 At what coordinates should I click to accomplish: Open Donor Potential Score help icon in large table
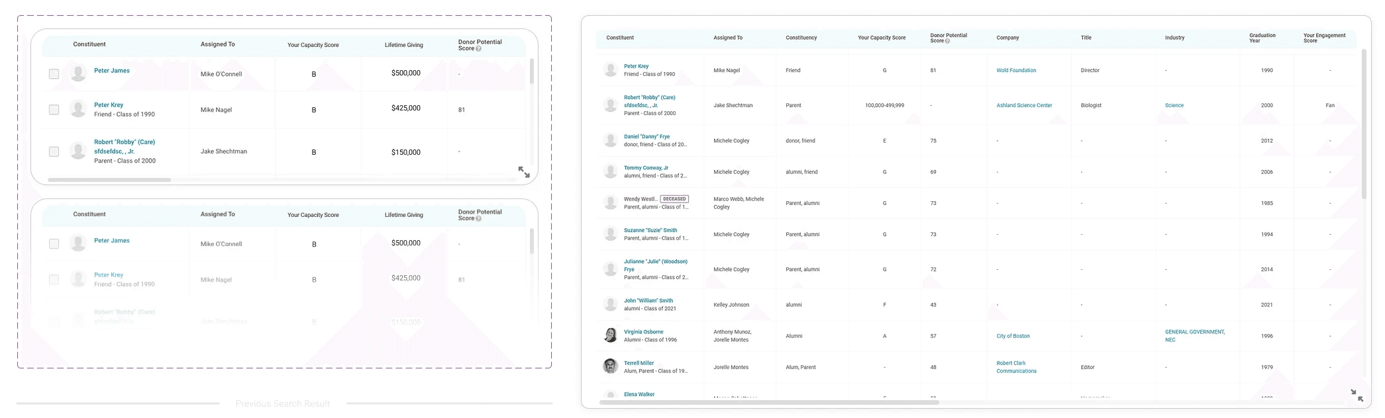click(947, 41)
